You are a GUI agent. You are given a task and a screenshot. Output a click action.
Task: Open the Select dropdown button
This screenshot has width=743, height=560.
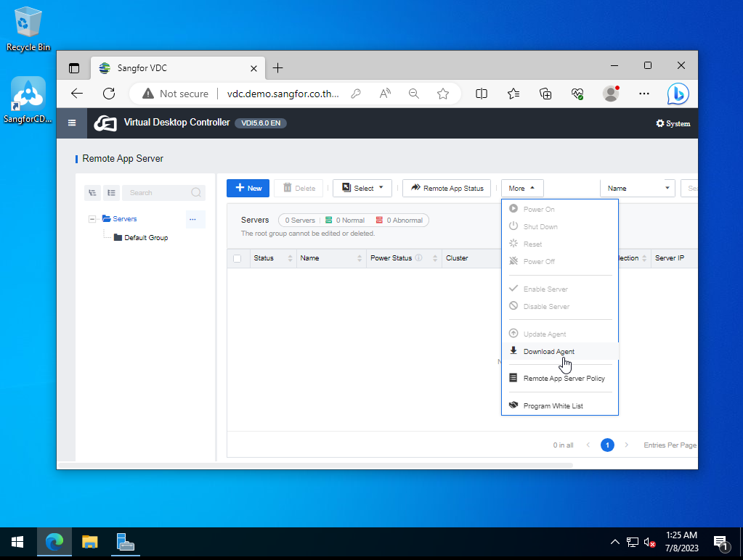(362, 188)
